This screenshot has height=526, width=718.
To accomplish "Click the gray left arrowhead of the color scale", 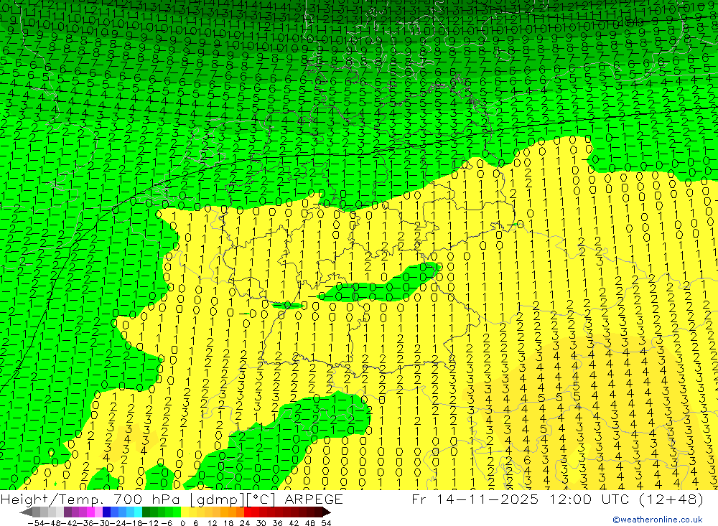I will pos(26,512).
